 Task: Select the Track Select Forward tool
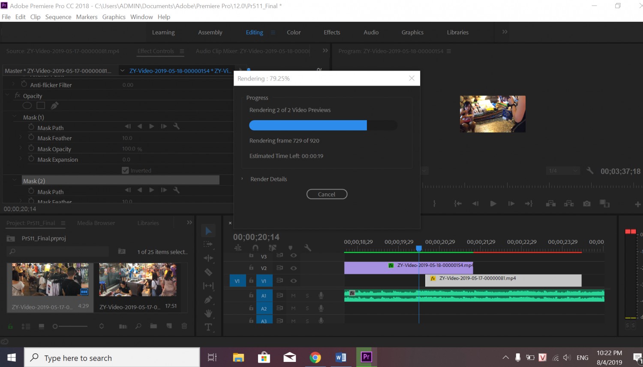[208, 244]
